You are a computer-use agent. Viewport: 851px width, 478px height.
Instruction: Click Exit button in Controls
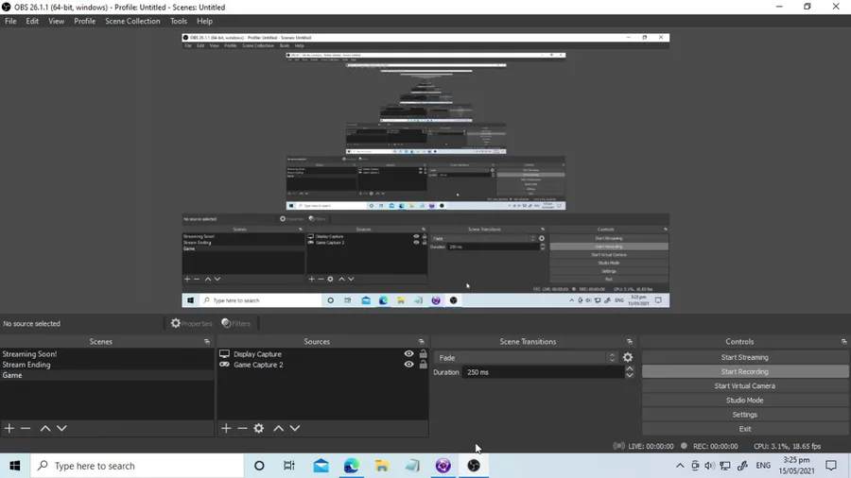(x=745, y=429)
